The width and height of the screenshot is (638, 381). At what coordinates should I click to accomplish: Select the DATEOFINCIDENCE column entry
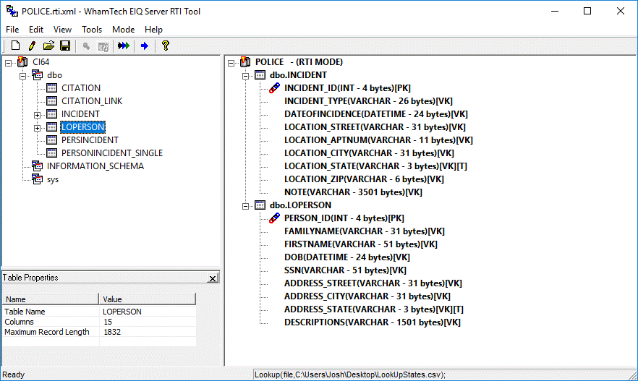(x=376, y=114)
